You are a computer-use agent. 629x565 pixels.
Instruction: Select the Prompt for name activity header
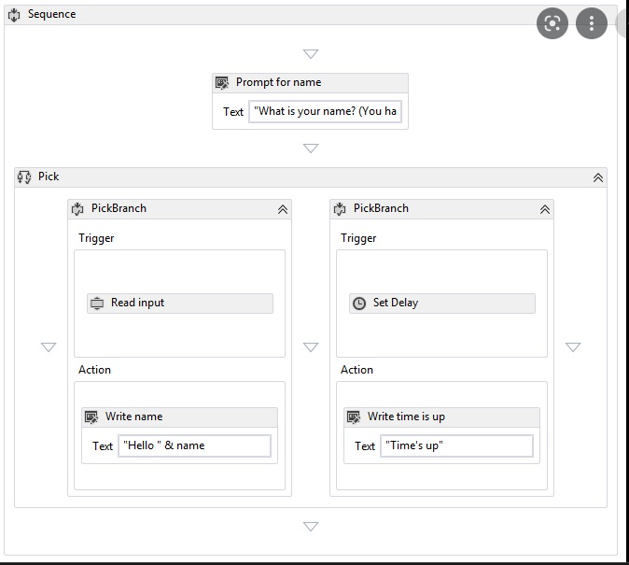[310, 83]
